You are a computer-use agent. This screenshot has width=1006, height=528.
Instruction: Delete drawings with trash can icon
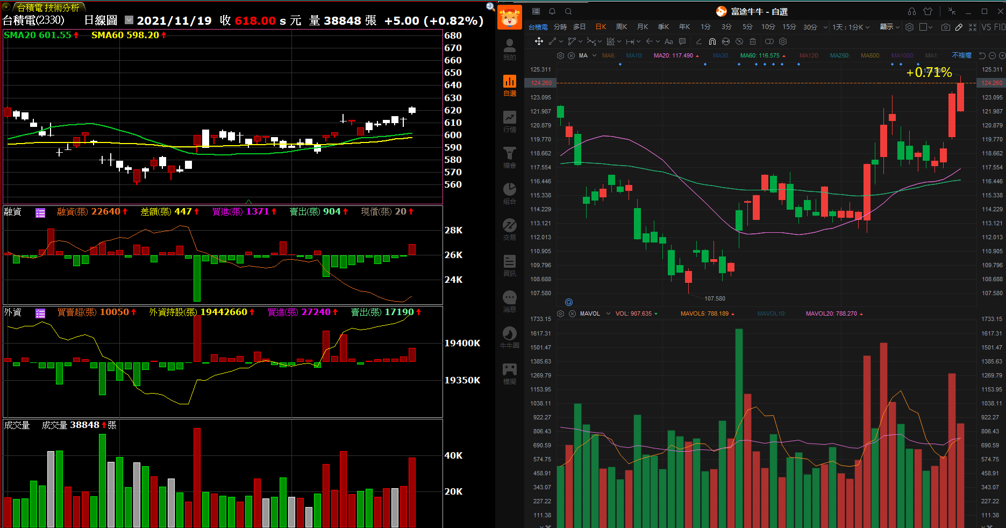[753, 41]
